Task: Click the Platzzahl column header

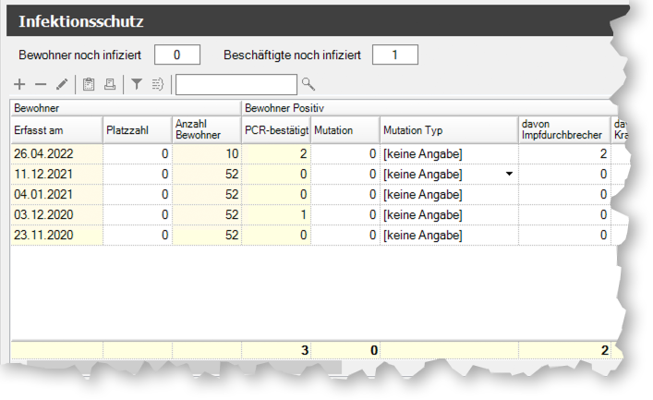Action: coord(137,130)
